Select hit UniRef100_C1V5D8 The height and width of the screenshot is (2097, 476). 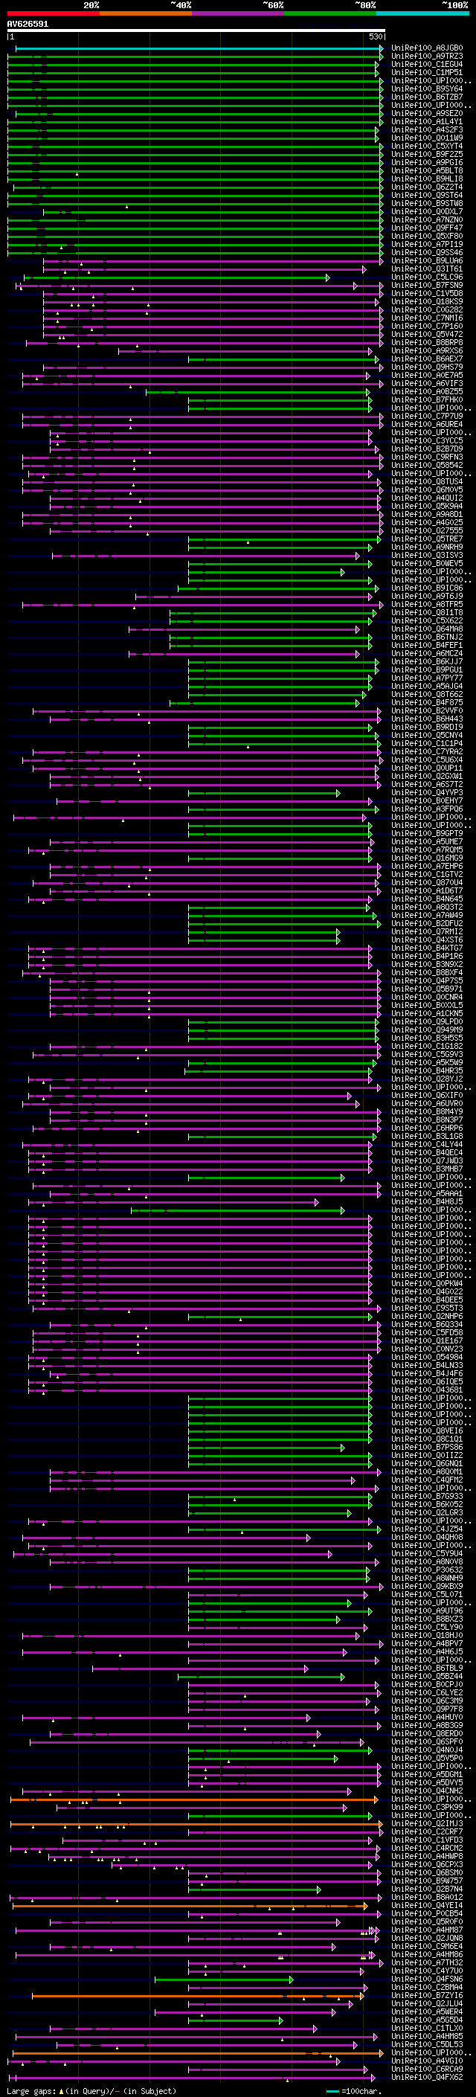coord(427,294)
